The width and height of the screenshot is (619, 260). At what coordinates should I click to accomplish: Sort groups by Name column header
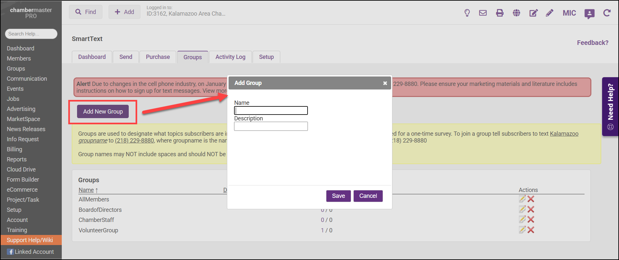[86, 190]
